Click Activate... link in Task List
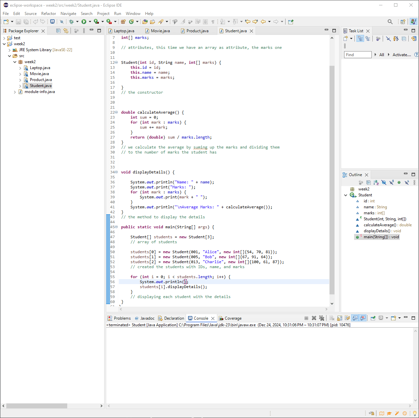 (x=402, y=55)
